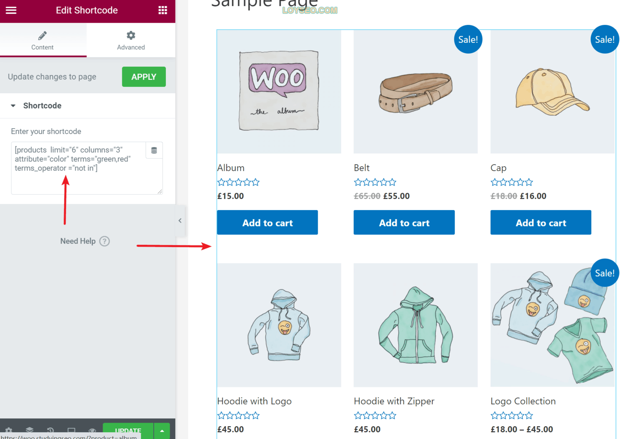Open page settings gear in footer
Viewport: 620px width, 439px height.
pos(9,430)
